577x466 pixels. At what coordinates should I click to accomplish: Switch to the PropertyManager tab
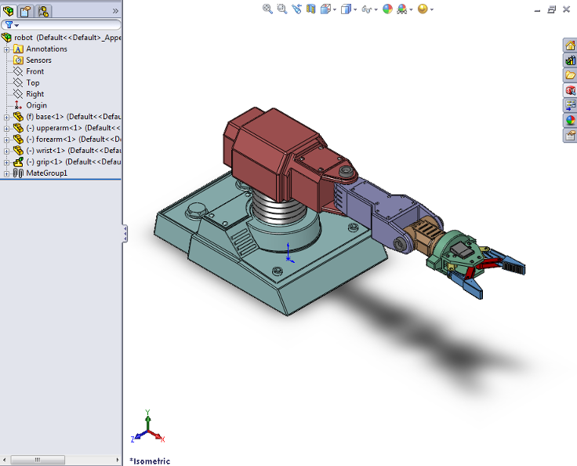coord(25,11)
